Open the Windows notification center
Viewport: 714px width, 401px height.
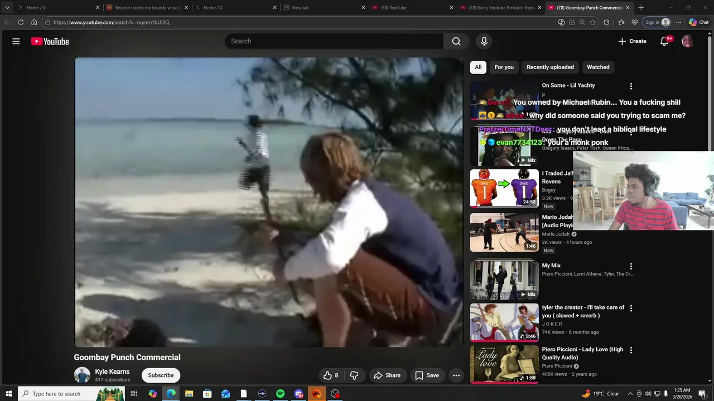click(702, 394)
